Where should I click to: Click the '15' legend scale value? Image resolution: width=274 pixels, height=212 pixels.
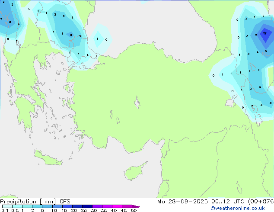coord(64,210)
